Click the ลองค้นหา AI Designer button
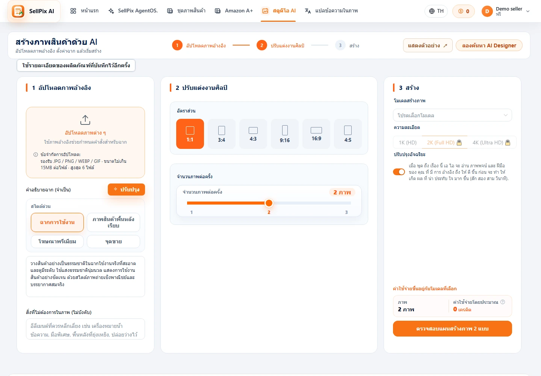The height and width of the screenshot is (376, 541). [x=489, y=45]
